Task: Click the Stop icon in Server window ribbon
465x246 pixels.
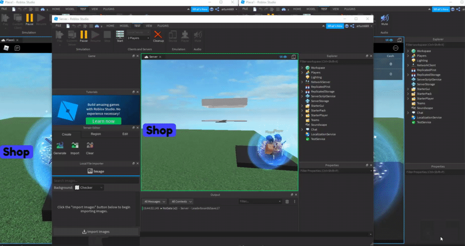Action: [107, 35]
